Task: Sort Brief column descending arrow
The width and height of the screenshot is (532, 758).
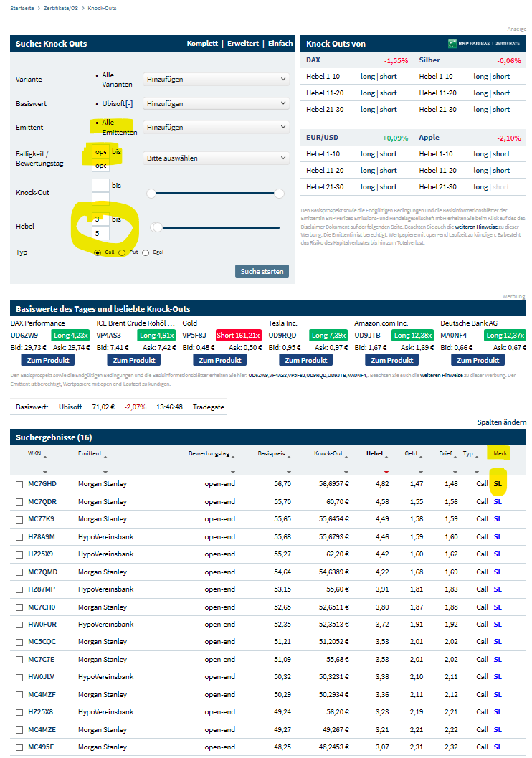Action: coord(455,472)
